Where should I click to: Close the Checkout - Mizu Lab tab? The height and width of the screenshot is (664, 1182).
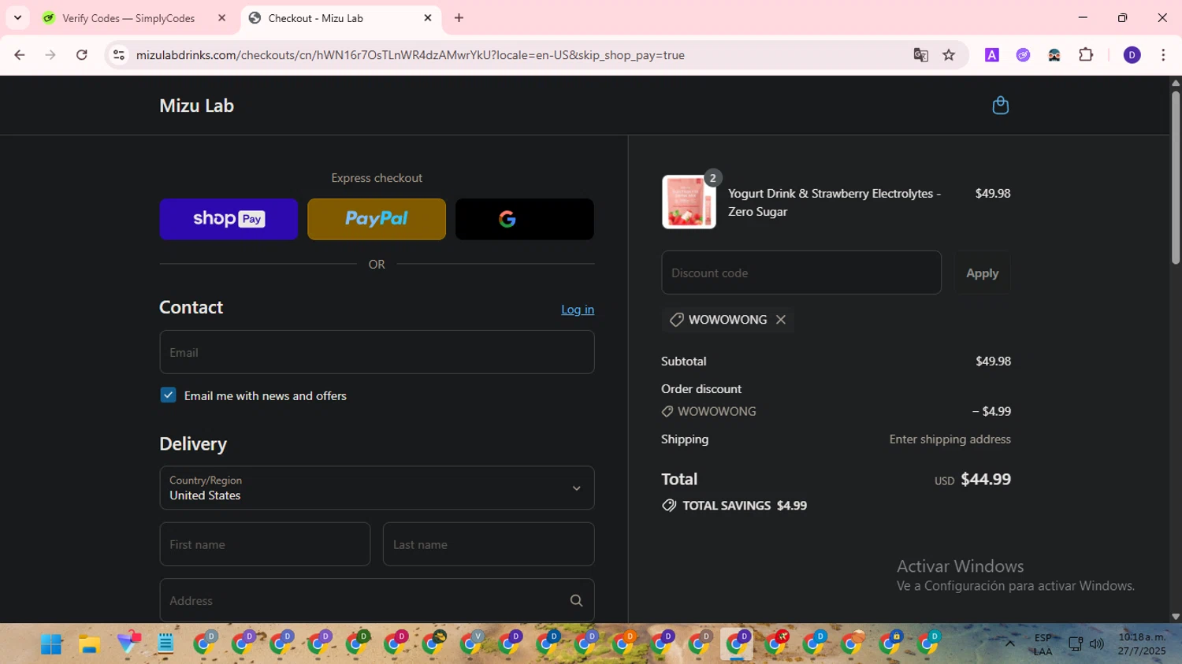[x=428, y=18]
